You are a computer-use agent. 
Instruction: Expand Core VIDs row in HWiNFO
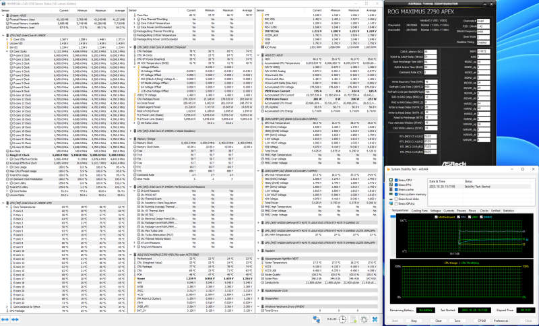7,40
